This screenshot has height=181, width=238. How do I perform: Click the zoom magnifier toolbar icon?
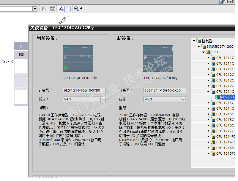coord(76,9)
